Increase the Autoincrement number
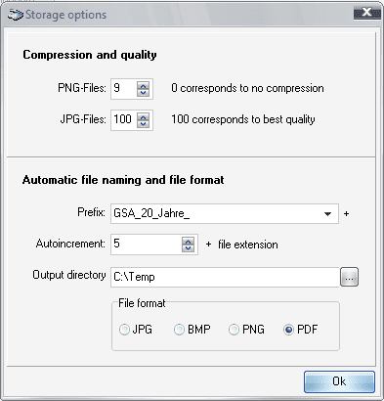 tap(188, 241)
